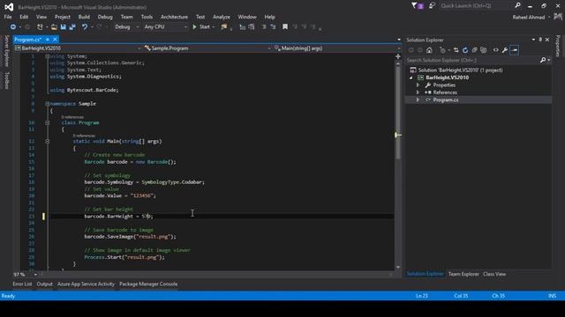This screenshot has width=565, height=317.
Task: Select Program.cs in Solution Explorer
Action: coord(446,100)
